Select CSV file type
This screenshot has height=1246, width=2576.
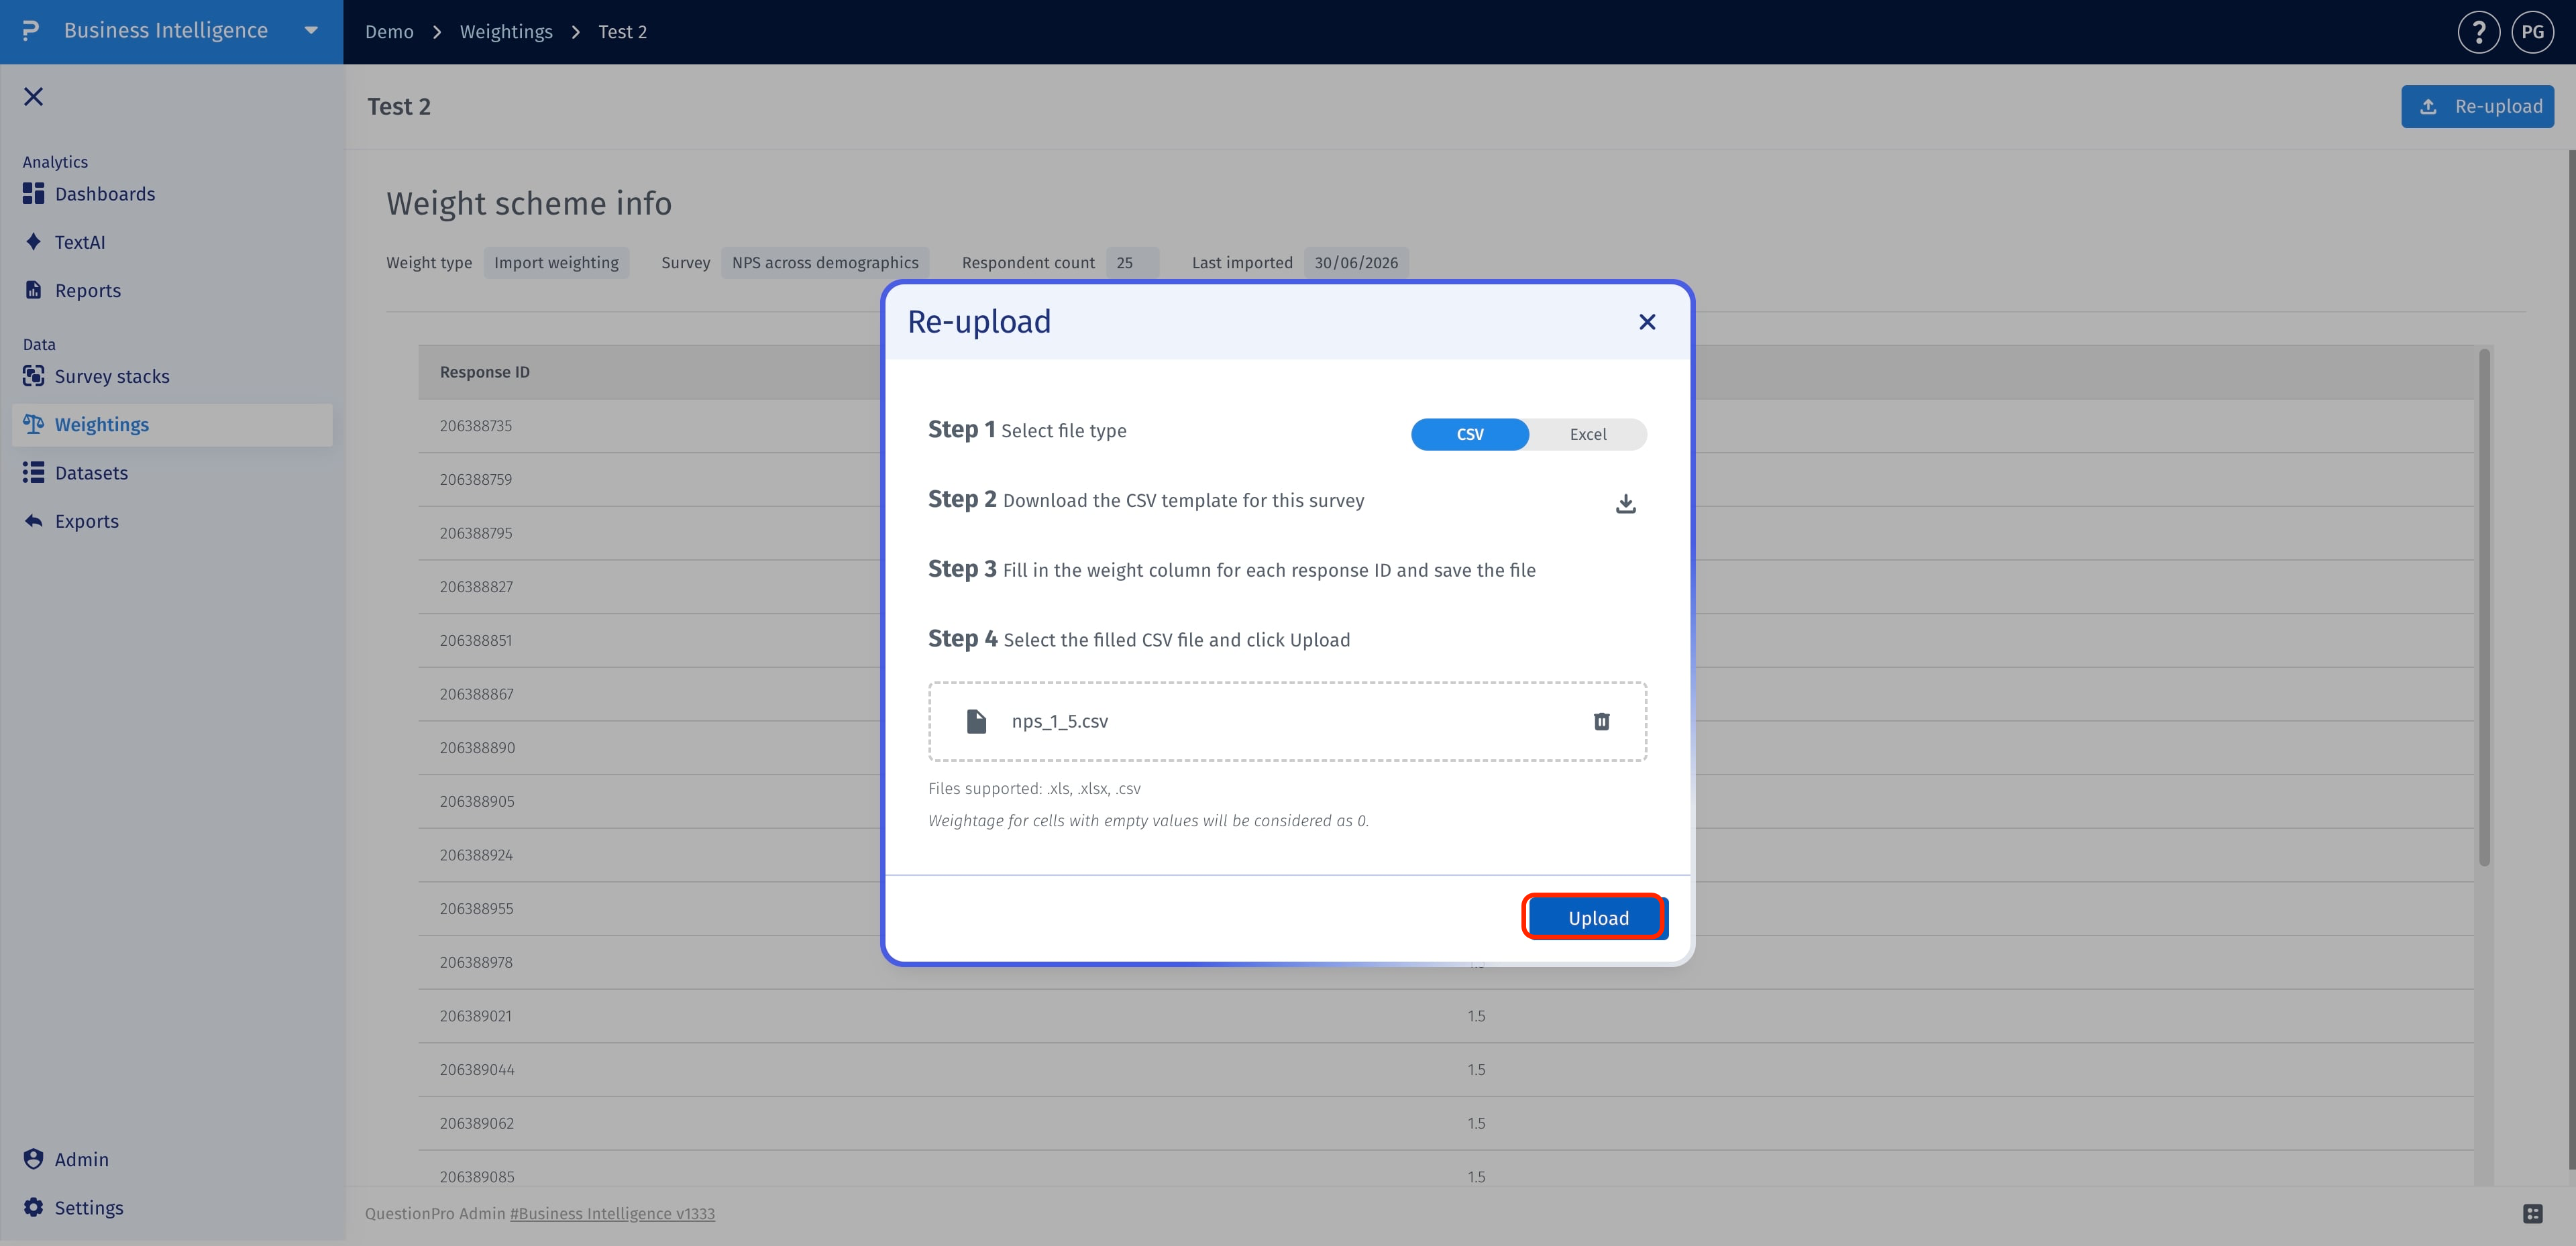[x=1469, y=434]
